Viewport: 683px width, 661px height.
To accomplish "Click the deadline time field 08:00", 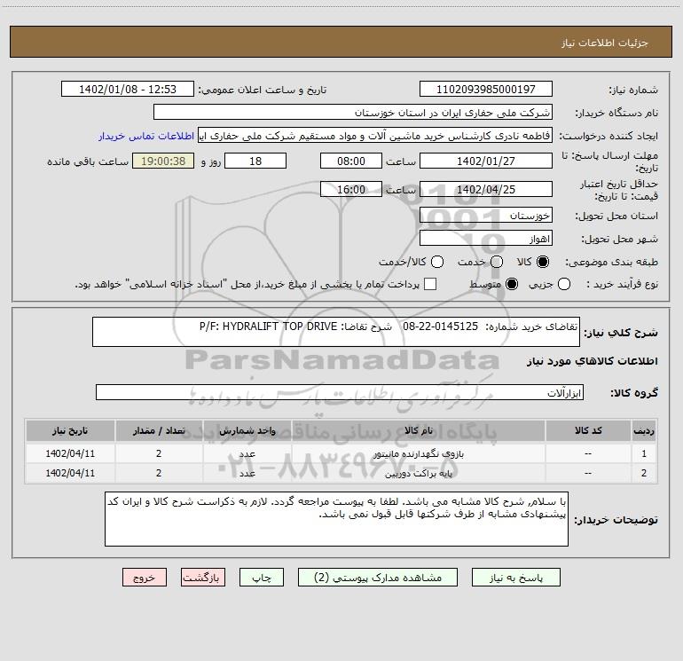I will point(351,161).
